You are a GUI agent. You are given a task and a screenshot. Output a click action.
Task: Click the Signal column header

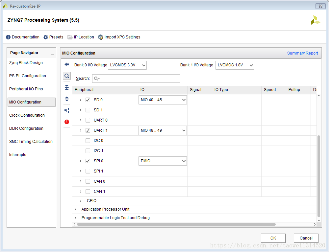pyautogui.click(x=200, y=90)
